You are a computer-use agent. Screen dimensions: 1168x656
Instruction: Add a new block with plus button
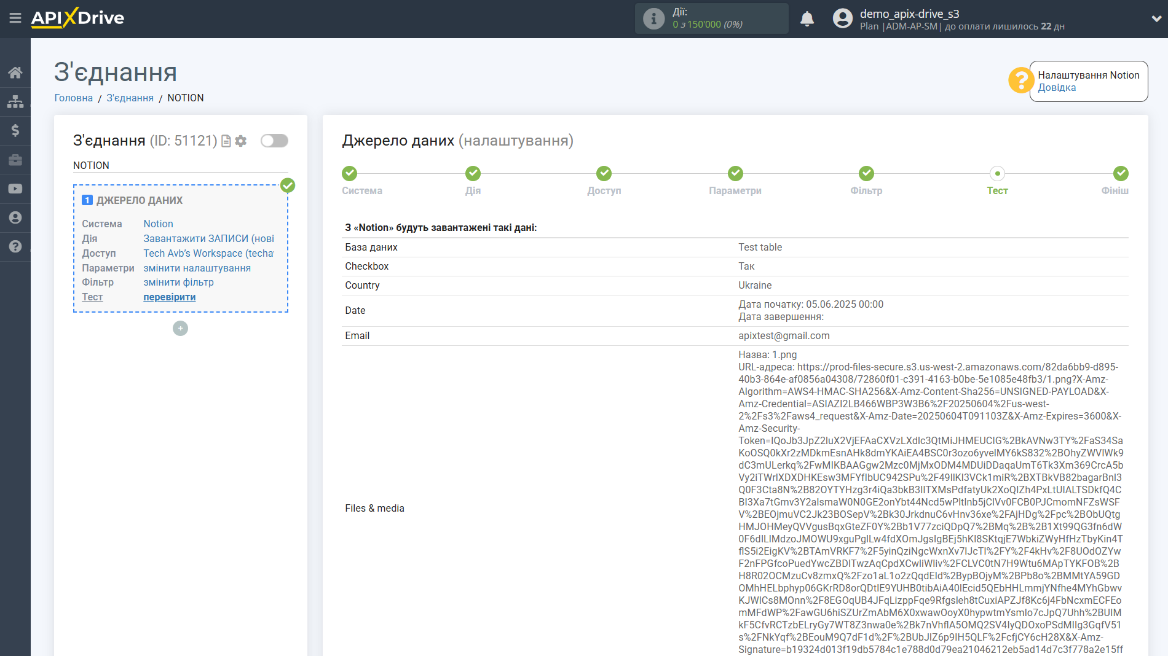(x=180, y=329)
